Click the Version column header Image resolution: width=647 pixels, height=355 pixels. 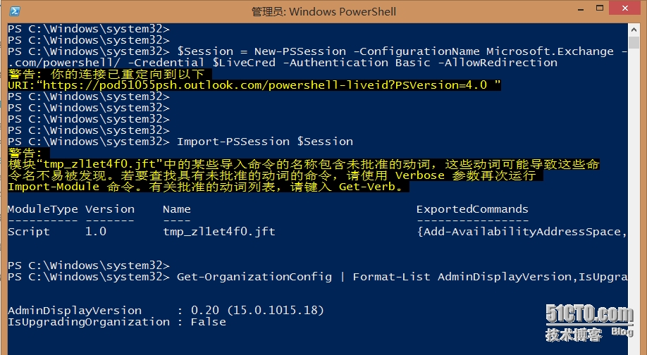point(110,209)
